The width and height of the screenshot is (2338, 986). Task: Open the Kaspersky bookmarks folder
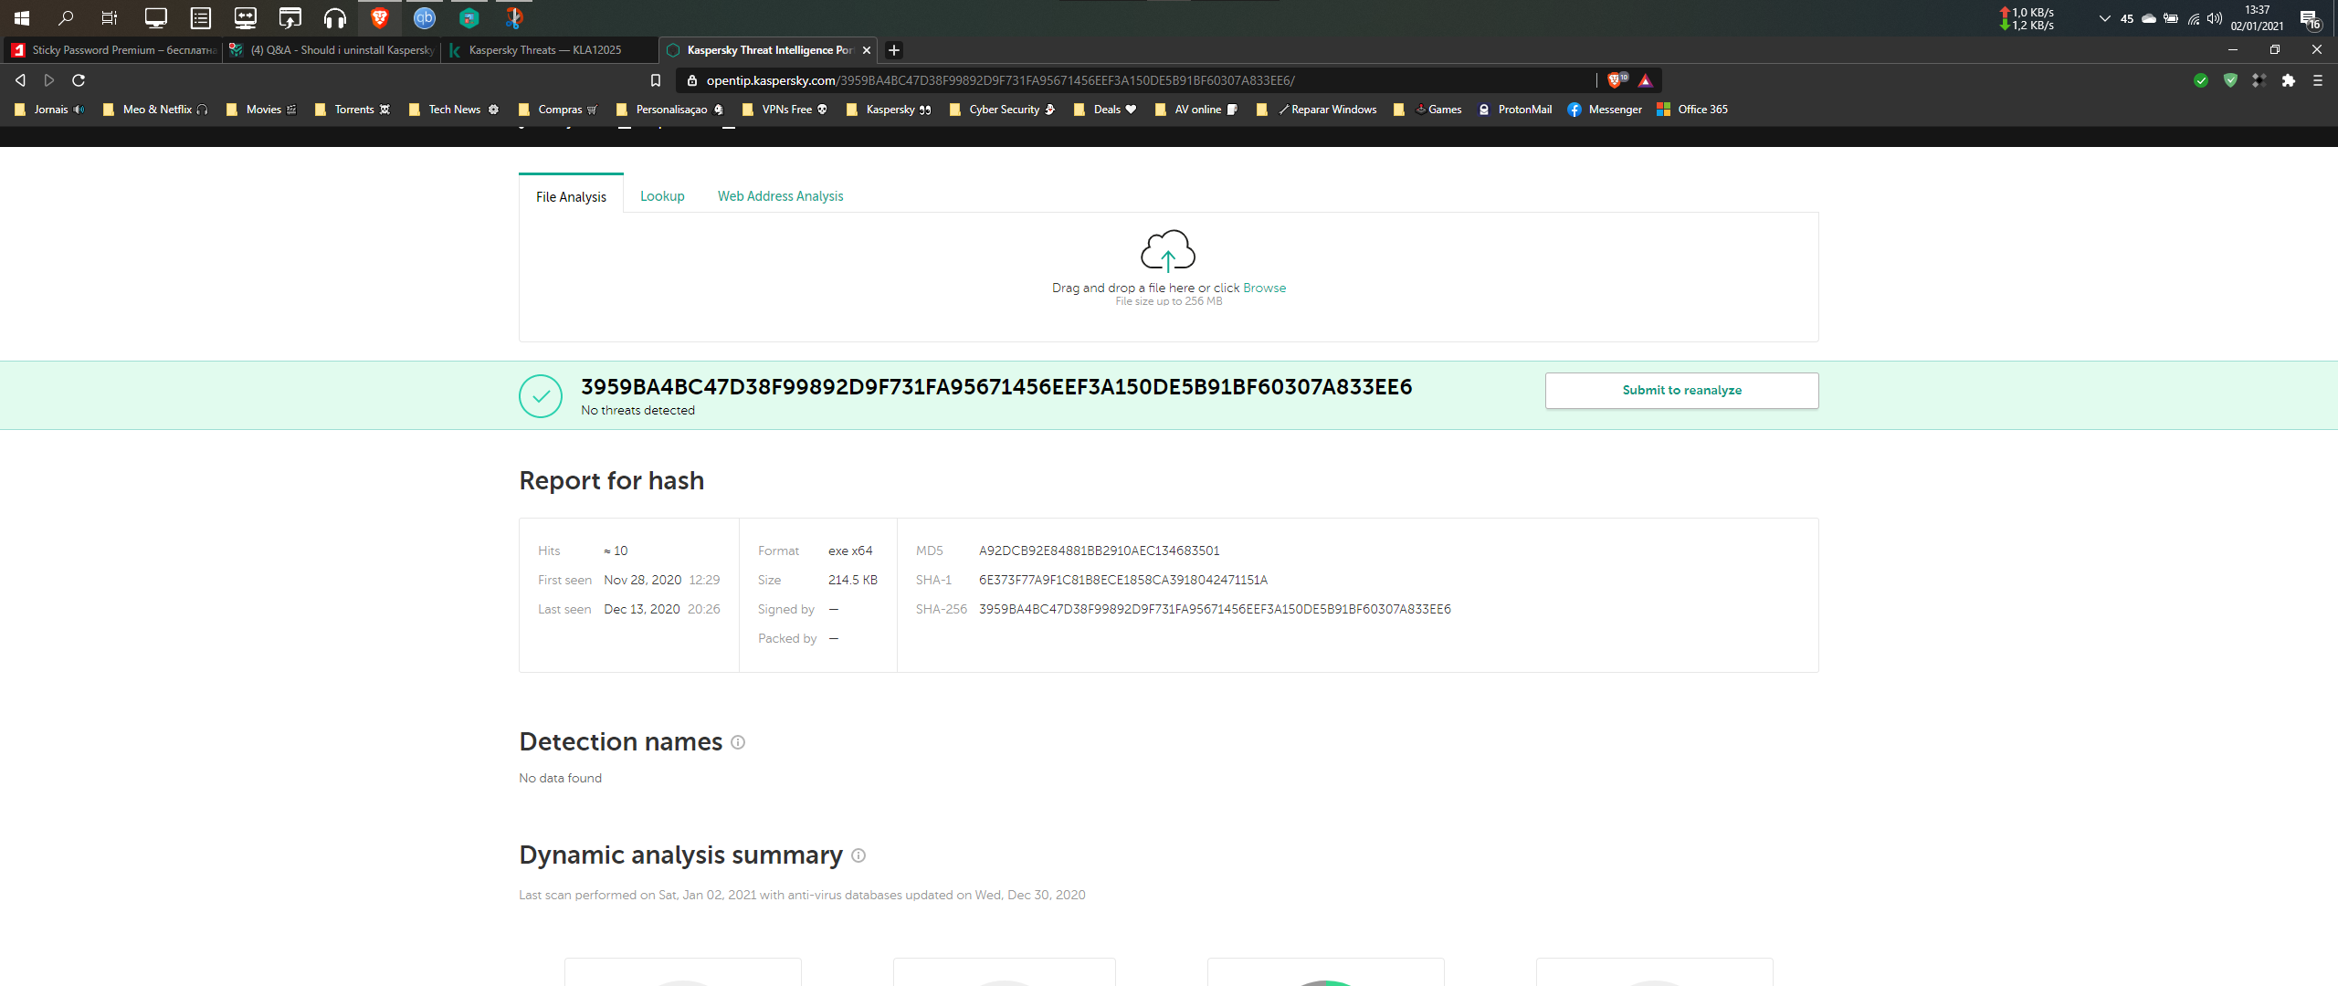(x=890, y=110)
